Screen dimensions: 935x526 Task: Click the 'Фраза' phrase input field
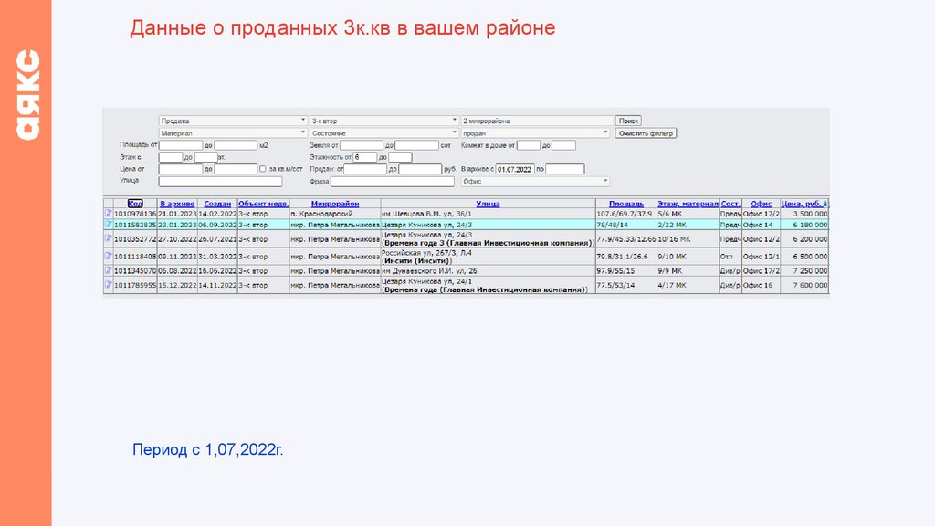point(393,182)
